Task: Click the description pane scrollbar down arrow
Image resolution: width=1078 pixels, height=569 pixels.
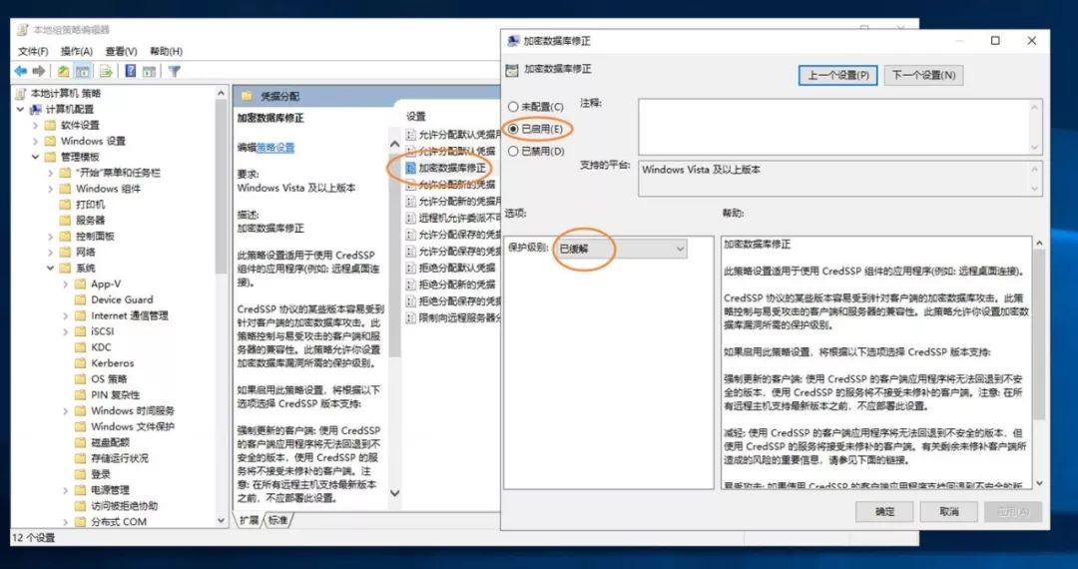Action: pyautogui.click(x=394, y=493)
